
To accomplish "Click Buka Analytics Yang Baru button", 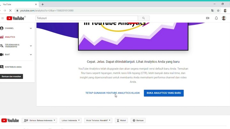I will [x=164, y=93].
